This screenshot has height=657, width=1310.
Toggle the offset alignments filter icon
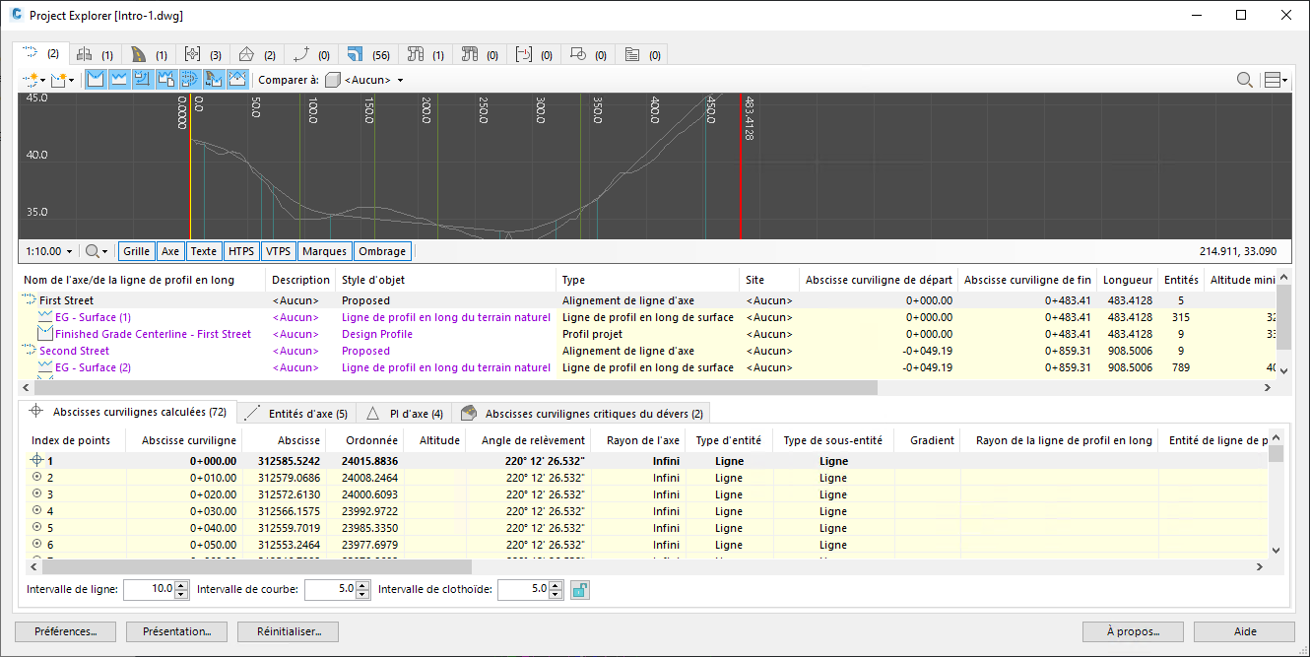click(x=190, y=80)
